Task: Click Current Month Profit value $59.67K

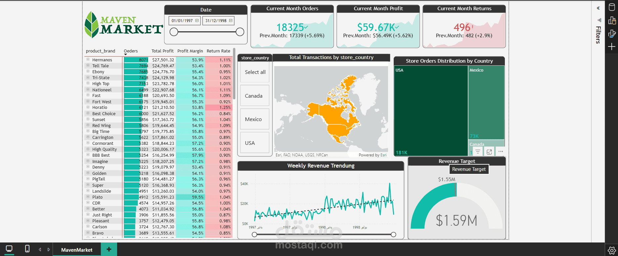Action: (x=376, y=27)
